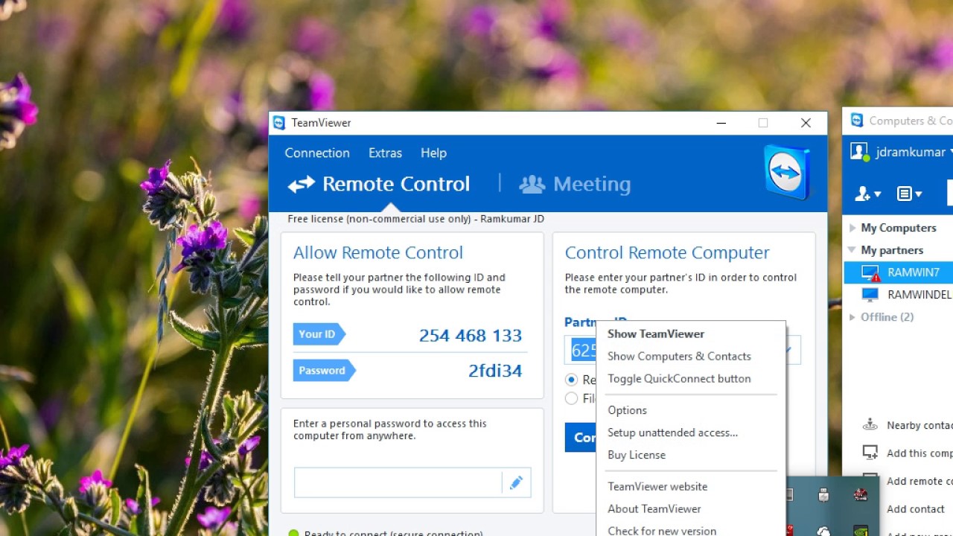Switch to the Remote Control tab
This screenshot has width=953, height=536.
click(x=380, y=184)
